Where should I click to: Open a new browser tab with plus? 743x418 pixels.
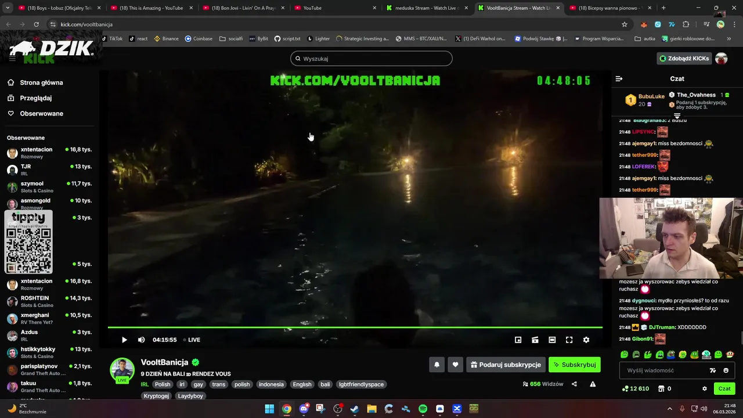663,8
